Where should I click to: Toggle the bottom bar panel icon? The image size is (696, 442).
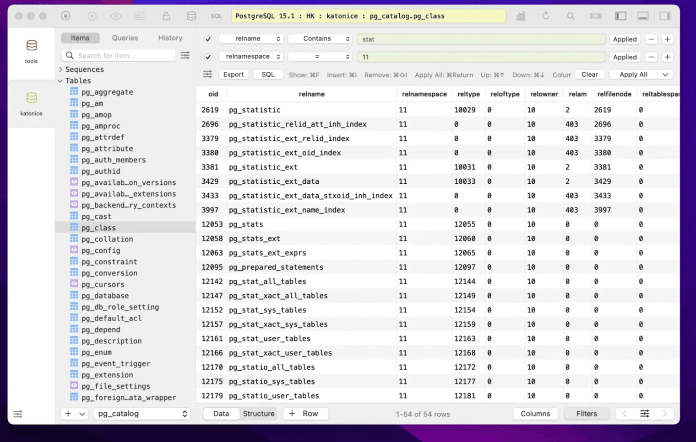[643, 16]
